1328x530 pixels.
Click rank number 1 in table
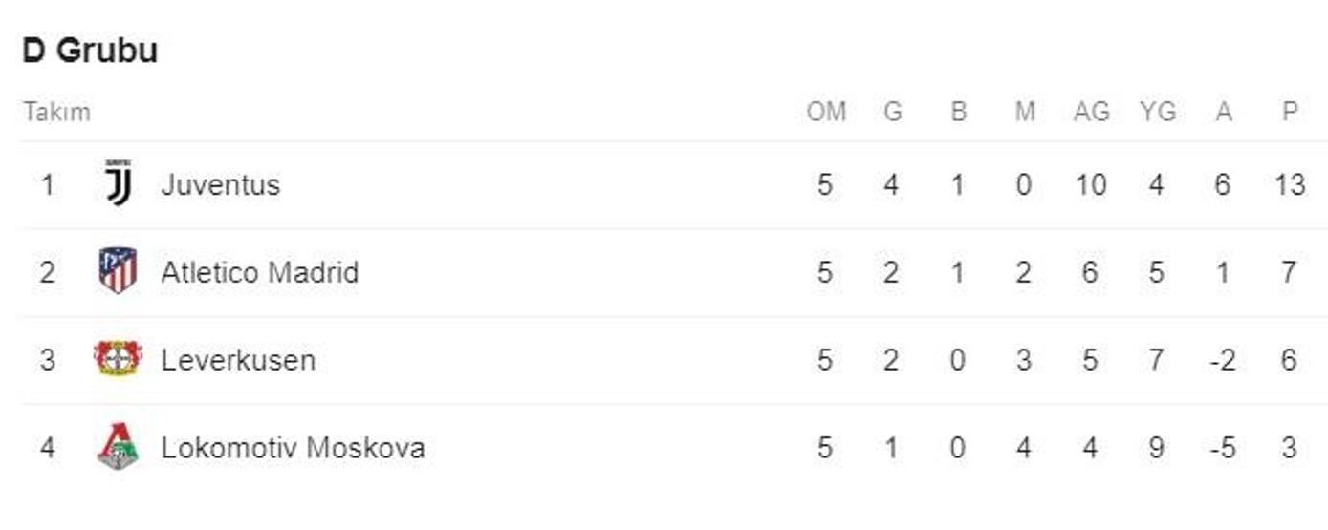click(48, 184)
